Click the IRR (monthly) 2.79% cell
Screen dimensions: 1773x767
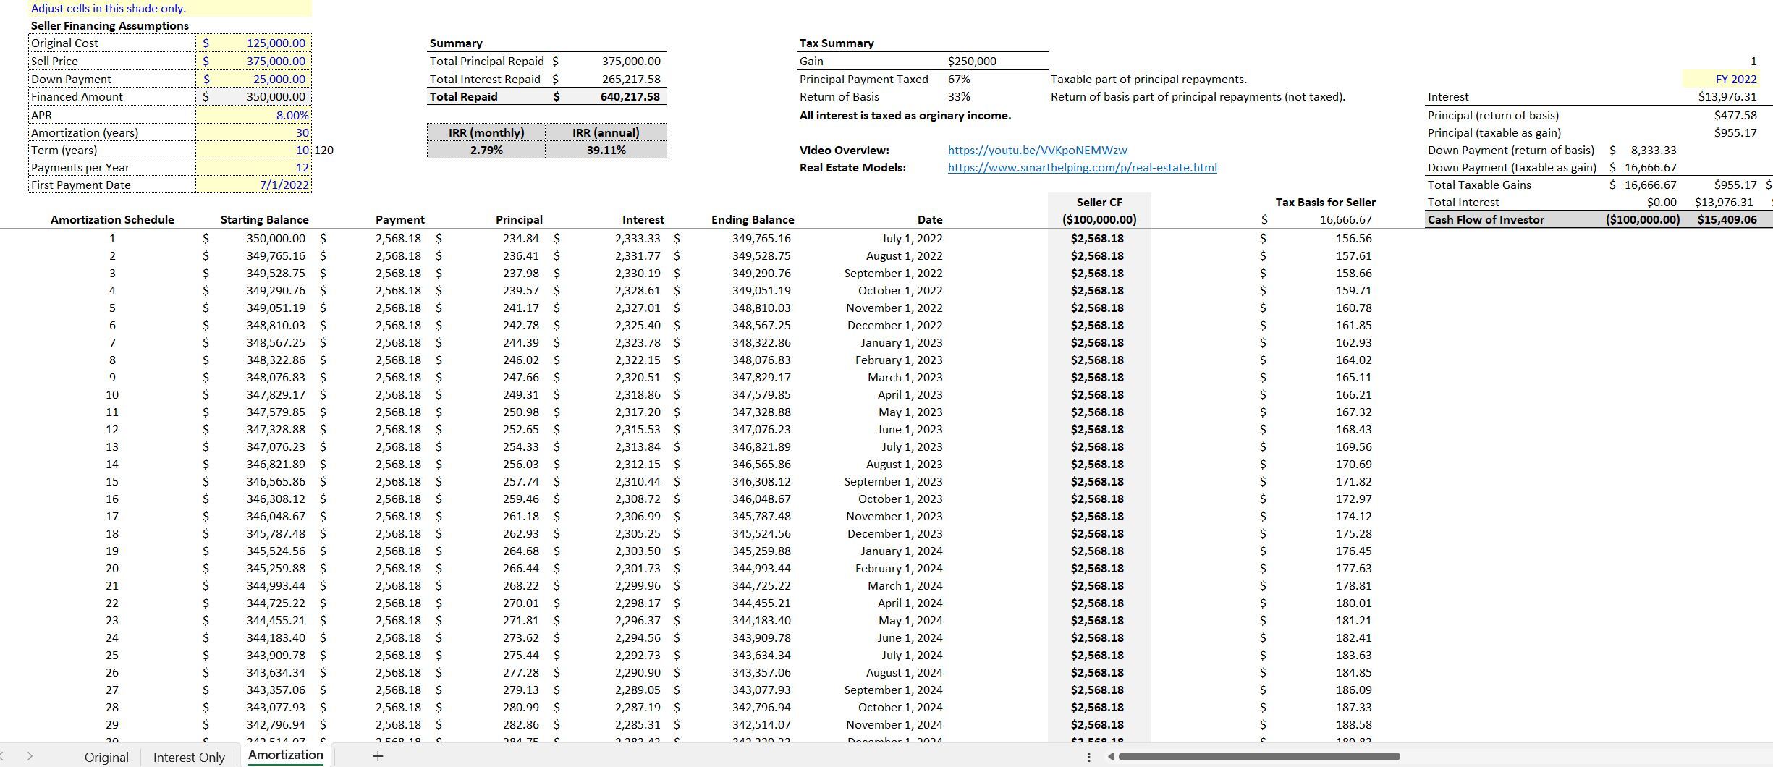486,150
